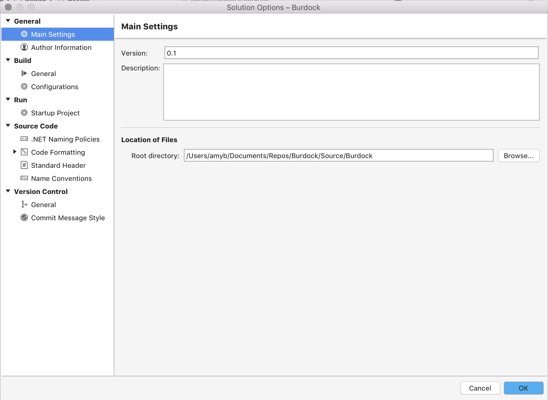Click the Startup Project gear icon
548x400 pixels.
coord(24,113)
